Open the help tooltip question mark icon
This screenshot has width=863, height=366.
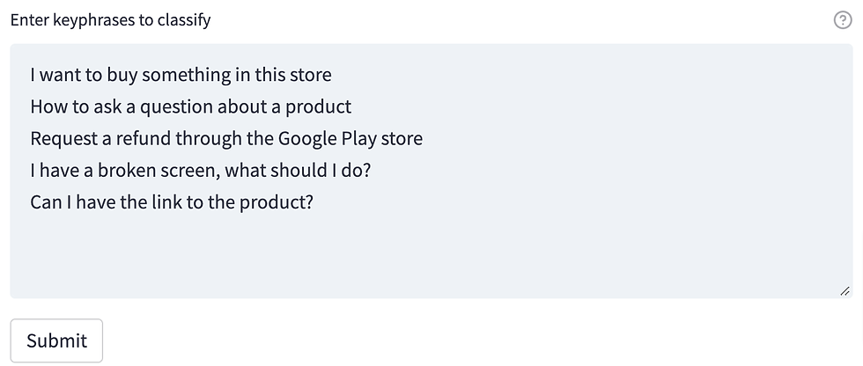843,20
